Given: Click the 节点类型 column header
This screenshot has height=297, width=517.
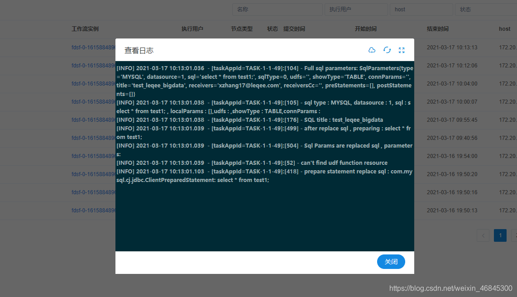Looking at the screenshot, I should (x=241, y=29).
